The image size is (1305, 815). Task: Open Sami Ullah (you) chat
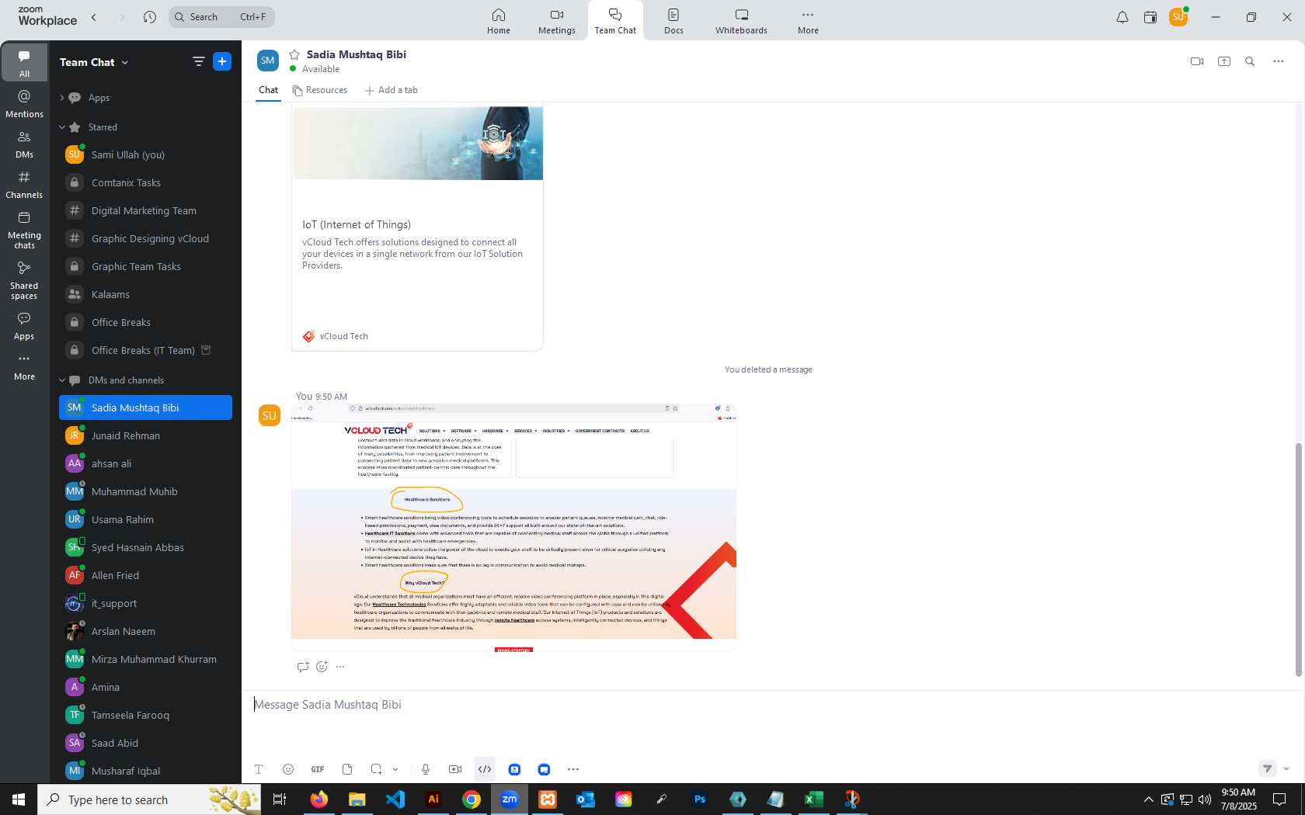pyautogui.click(x=145, y=154)
